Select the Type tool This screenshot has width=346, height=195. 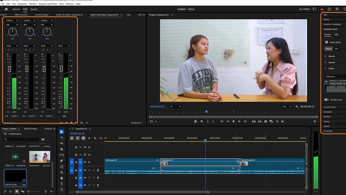point(62,184)
